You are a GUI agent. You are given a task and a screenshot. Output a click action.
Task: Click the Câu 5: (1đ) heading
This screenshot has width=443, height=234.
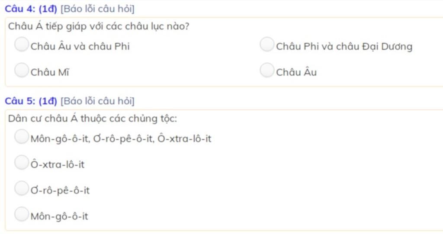[x=31, y=101]
